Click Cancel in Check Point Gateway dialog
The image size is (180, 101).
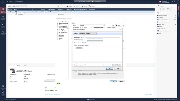[121, 81]
